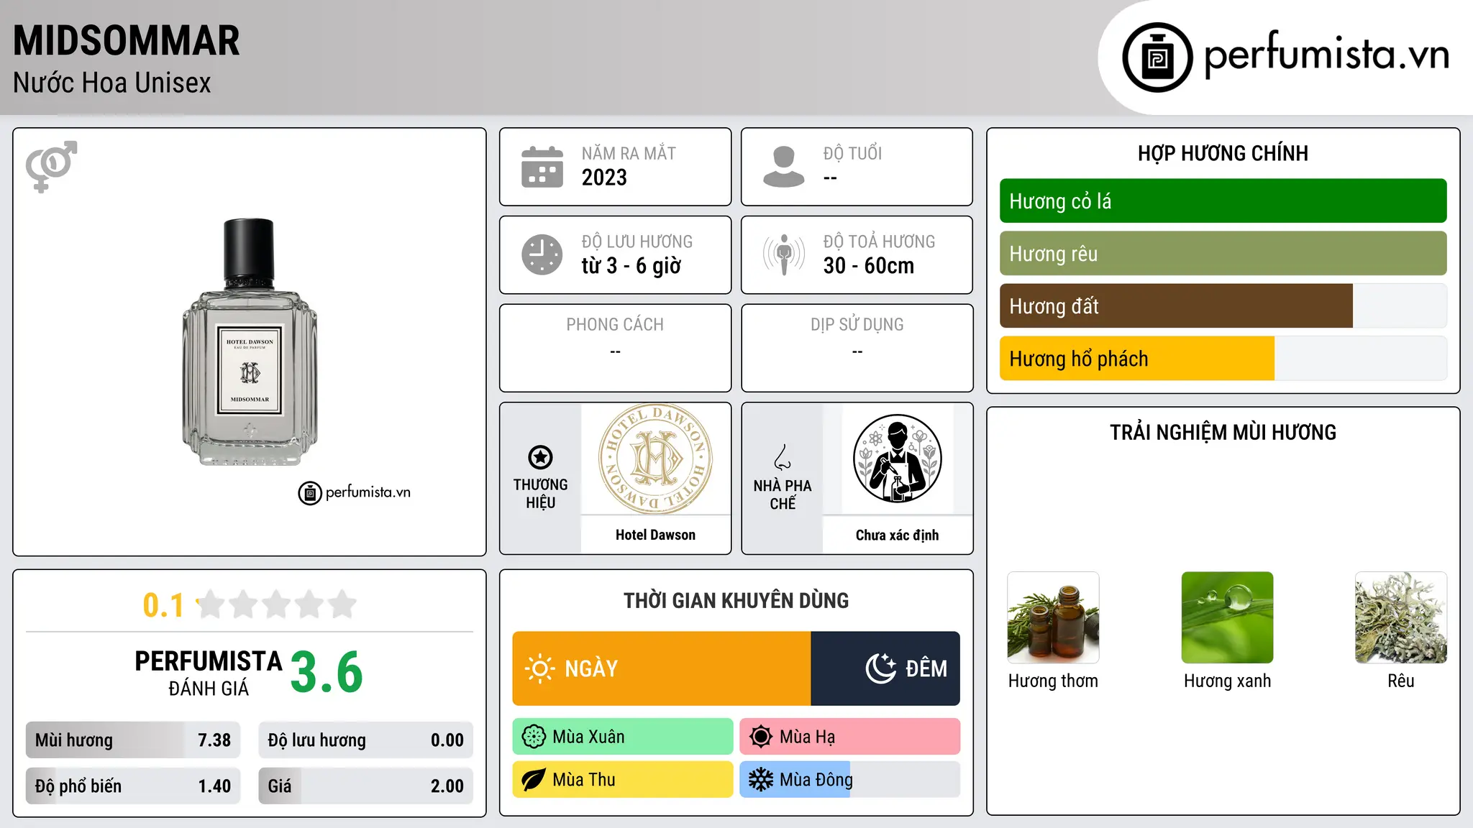Choose the Mùa Đông season bar

click(850, 780)
